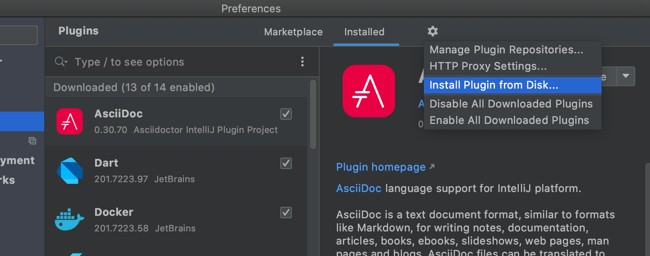Click Dart version 201.7223.97 text
Image resolution: width=650 pixels, height=256 pixels.
[x=121, y=179]
